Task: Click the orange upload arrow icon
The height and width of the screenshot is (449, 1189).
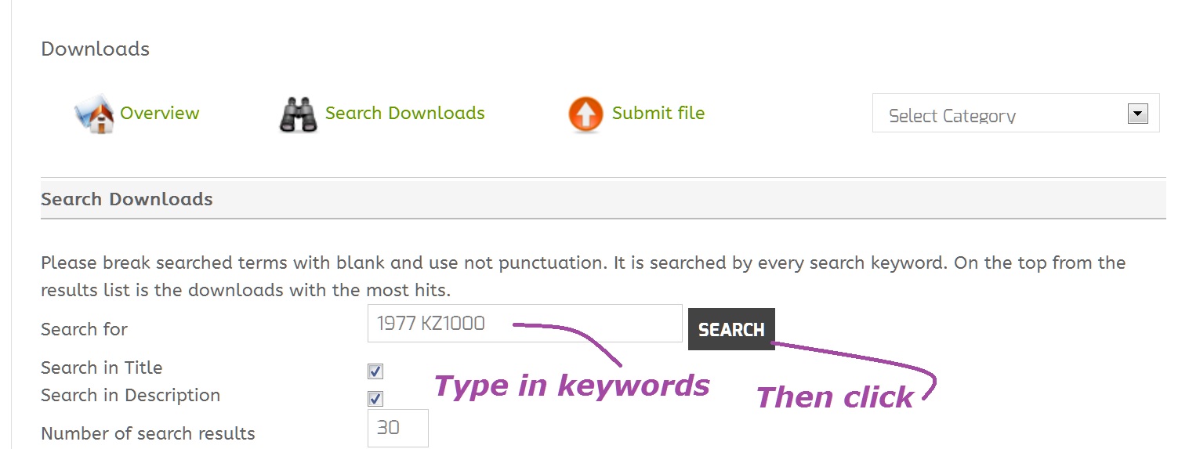Action: point(585,114)
